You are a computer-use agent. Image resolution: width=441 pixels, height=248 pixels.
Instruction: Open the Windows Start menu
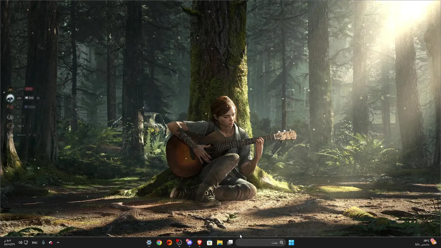click(291, 242)
